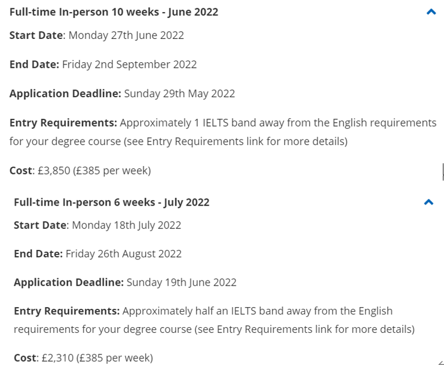444x365 pixels.
Task: Click the bold 'Entry Requirements:' label in July section
Action: point(67,311)
